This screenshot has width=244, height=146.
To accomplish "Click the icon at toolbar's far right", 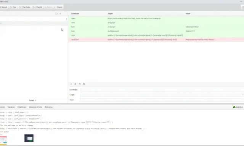I will [x=243, y=7].
